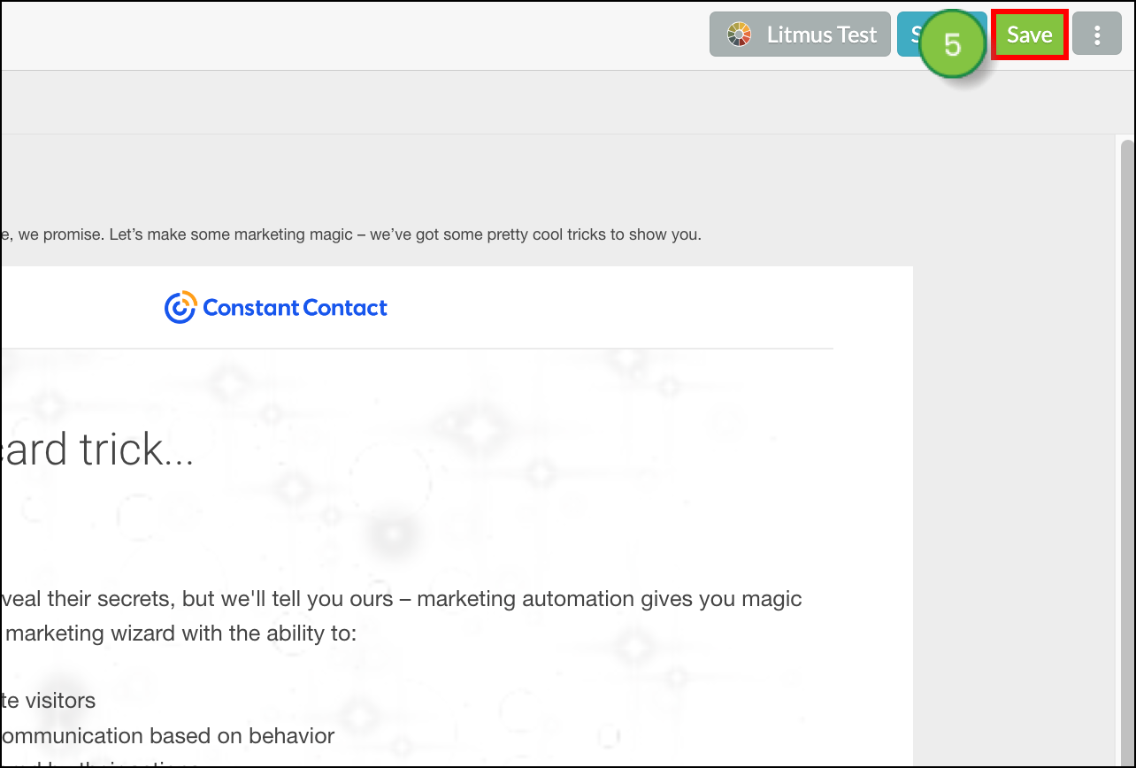
Task: Click the paragraph mentioning marketing automation
Action: point(402,599)
